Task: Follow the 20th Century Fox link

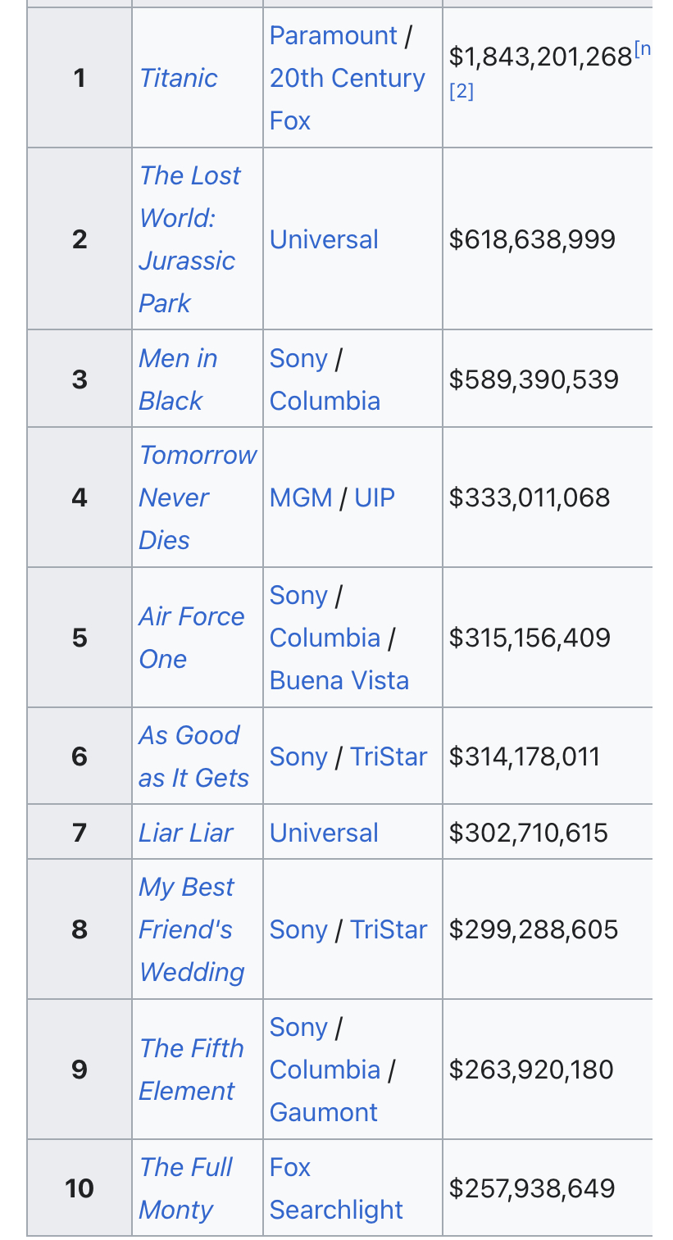Action: (x=348, y=99)
